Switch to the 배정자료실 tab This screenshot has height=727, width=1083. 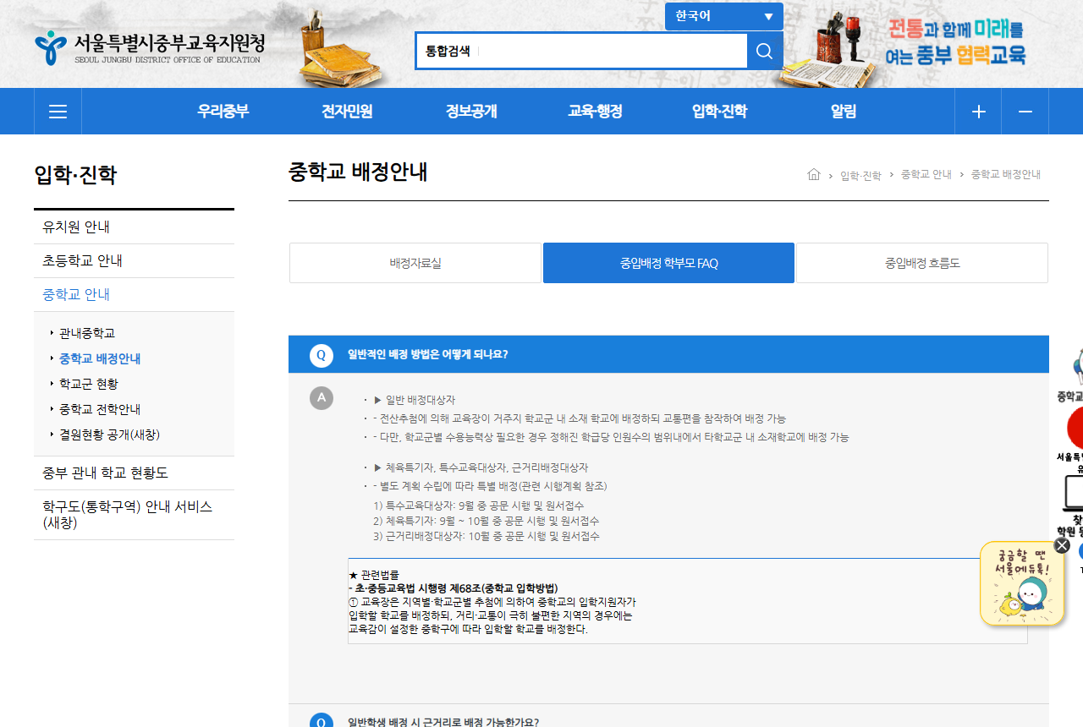click(x=415, y=263)
